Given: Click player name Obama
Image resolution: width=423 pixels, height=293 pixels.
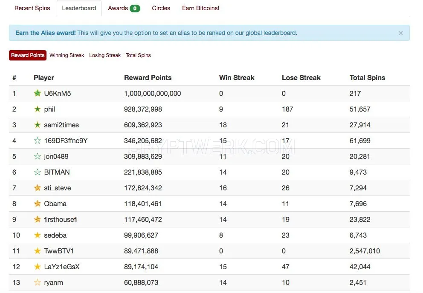Looking at the screenshot, I should coord(55,204).
